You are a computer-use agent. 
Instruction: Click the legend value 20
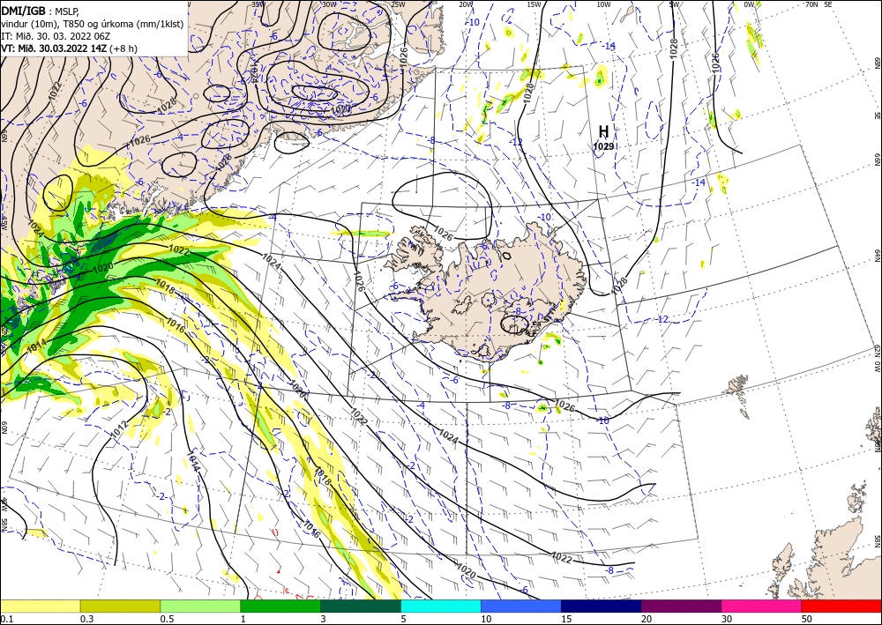[647, 619]
